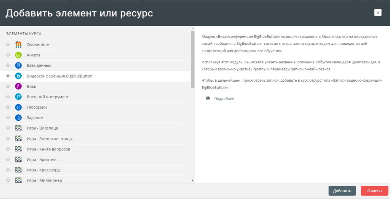
Task: Click the Внешний инструмент label text
Action: click(48, 97)
